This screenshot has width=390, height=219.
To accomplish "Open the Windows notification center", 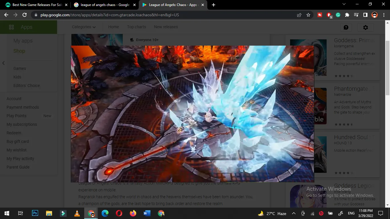I will click(380, 213).
